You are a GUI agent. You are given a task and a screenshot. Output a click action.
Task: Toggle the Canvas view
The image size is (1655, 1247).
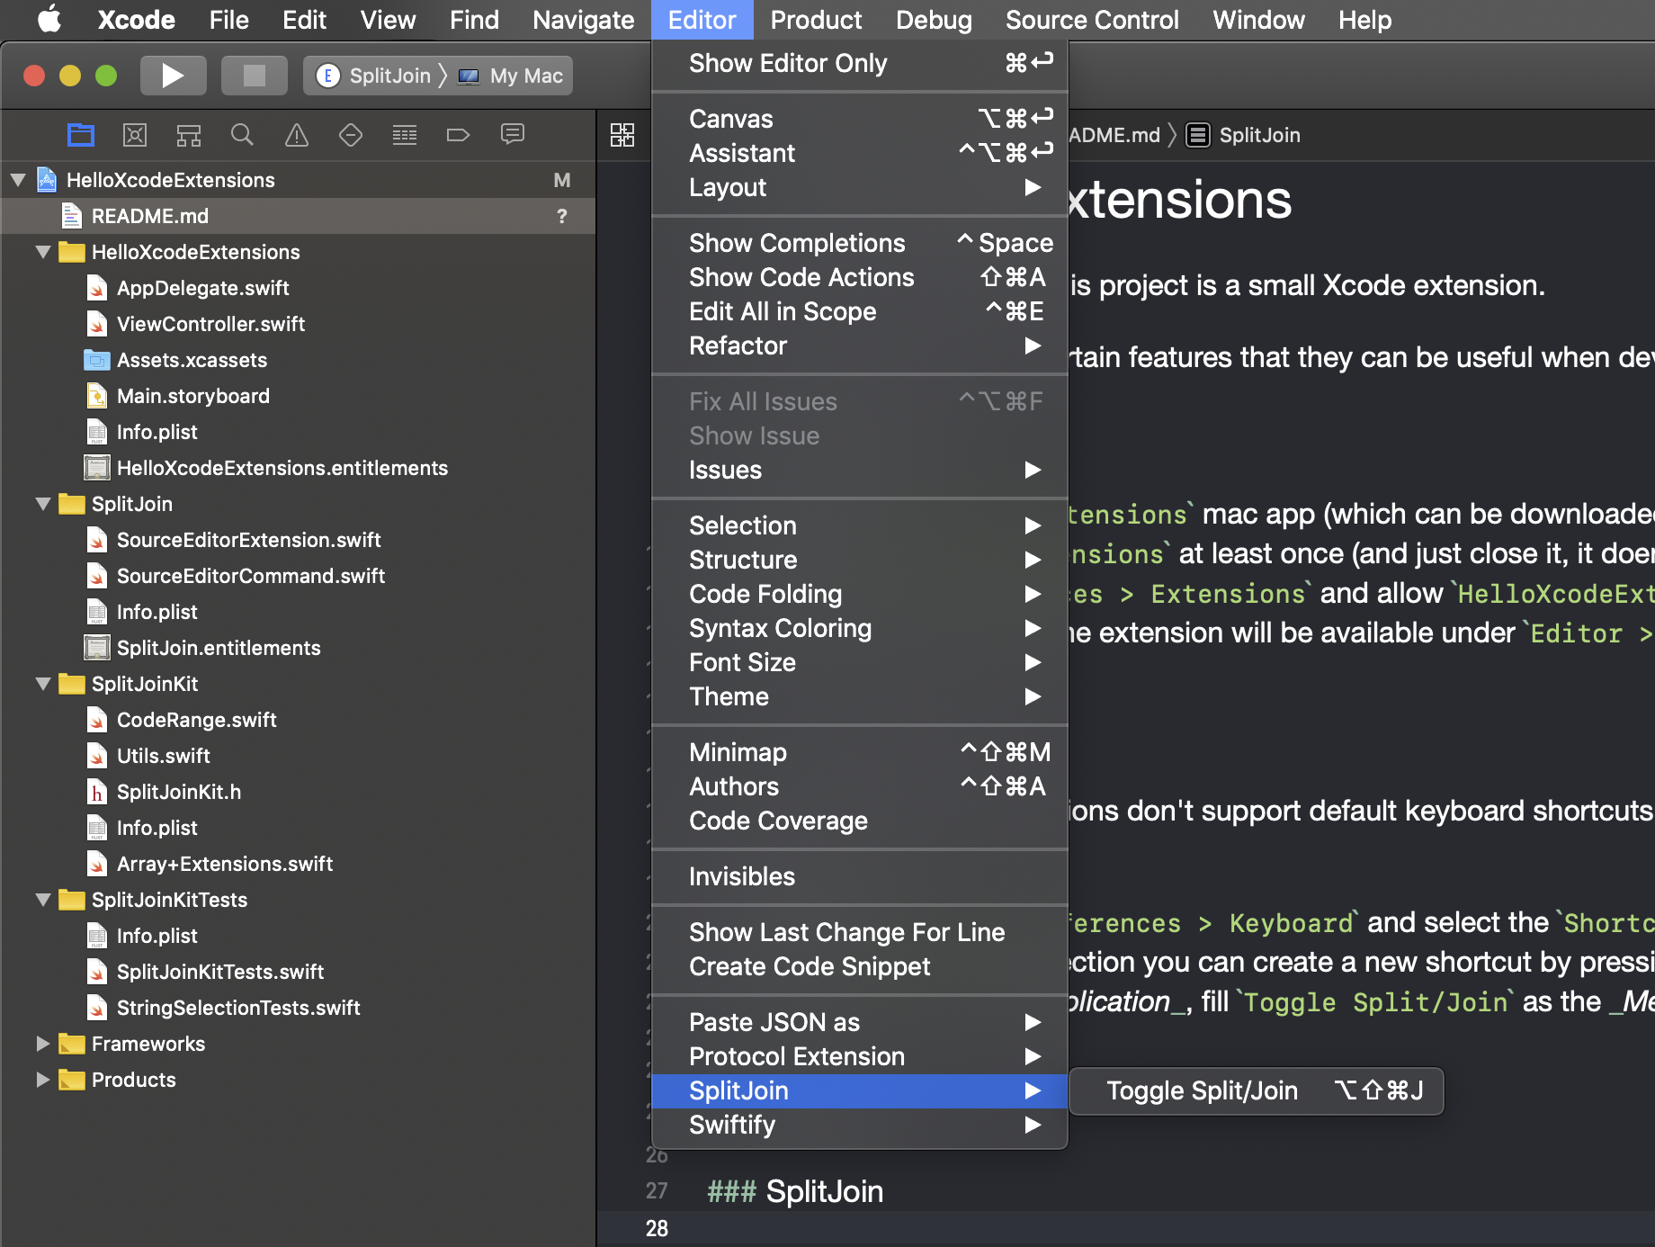tap(859, 119)
